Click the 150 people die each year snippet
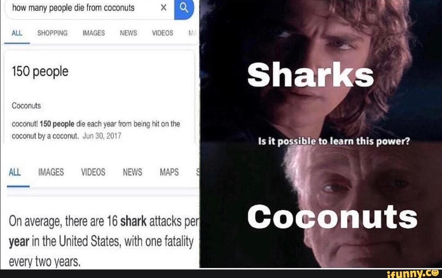The height and width of the screenshot is (278, 442). click(x=96, y=130)
